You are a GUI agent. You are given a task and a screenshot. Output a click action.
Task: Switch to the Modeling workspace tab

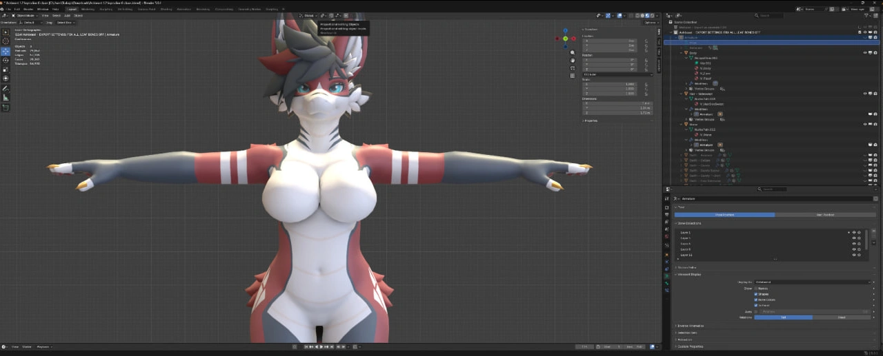(88, 9)
